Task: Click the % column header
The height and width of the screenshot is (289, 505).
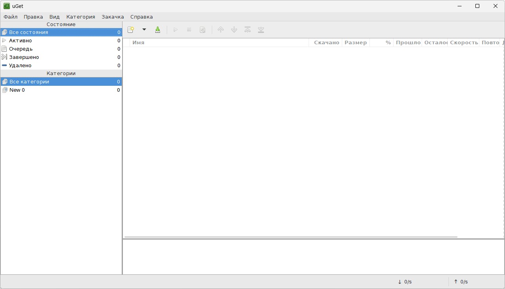Action: coord(381,43)
